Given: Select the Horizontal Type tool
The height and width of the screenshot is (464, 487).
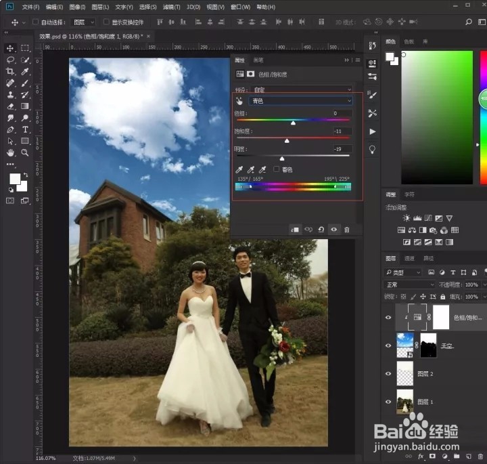Looking at the screenshot, I should [25, 129].
